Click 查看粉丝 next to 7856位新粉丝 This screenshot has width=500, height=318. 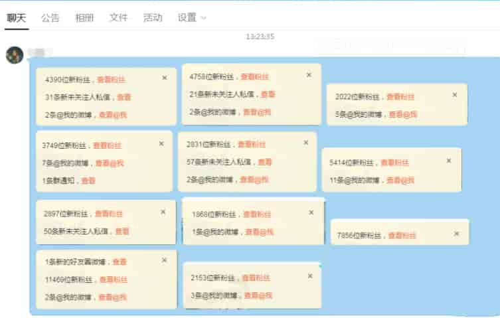[402, 236]
